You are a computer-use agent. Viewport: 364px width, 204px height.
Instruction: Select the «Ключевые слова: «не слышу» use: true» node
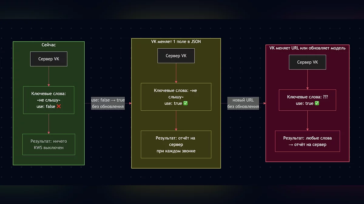(176, 97)
